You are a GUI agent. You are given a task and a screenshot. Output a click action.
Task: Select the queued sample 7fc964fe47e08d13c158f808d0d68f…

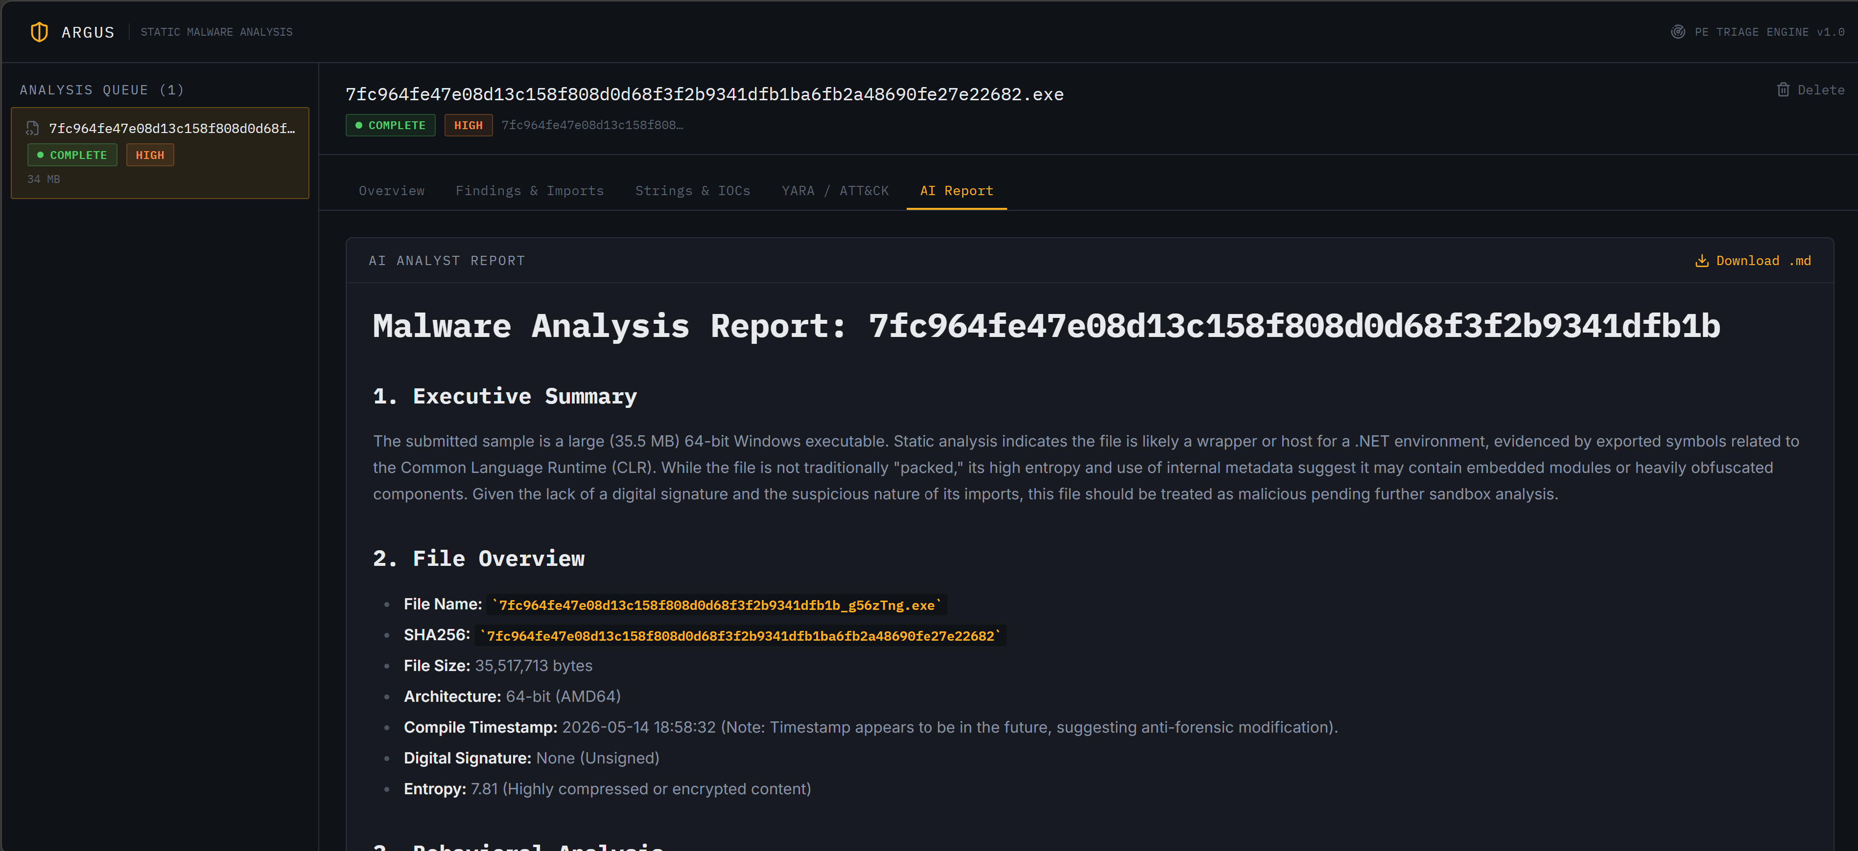tap(160, 153)
